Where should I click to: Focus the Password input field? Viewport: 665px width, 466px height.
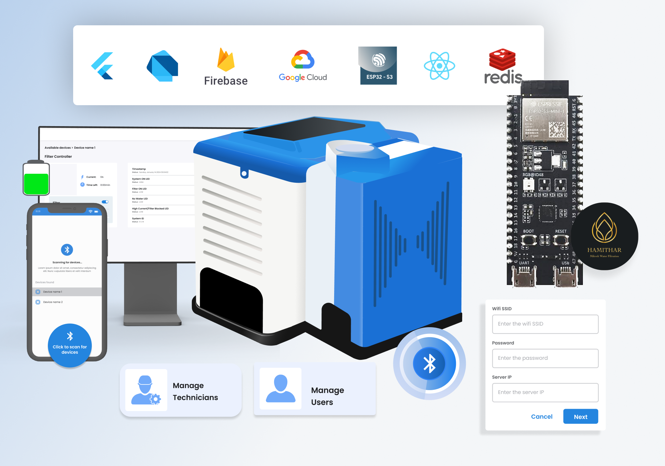point(545,358)
